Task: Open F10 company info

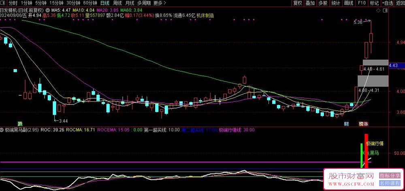Action: pyautogui.click(x=362, y=3)
